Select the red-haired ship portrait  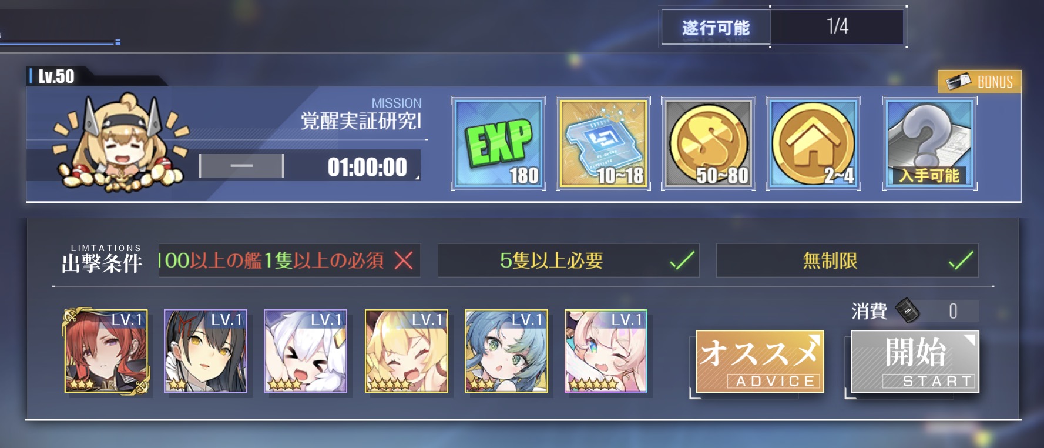coord(106,351)
